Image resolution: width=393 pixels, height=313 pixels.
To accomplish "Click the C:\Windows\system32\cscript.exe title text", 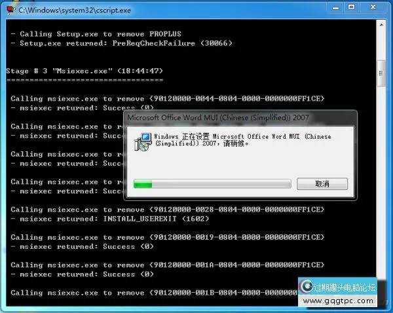I will (75, 10).
